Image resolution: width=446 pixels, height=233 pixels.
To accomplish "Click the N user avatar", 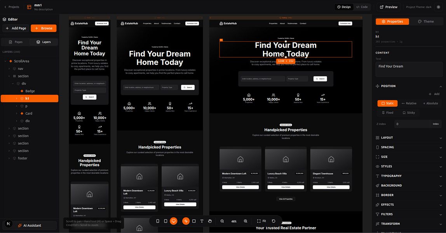I will pyautogui.click(x=8, y=224).
